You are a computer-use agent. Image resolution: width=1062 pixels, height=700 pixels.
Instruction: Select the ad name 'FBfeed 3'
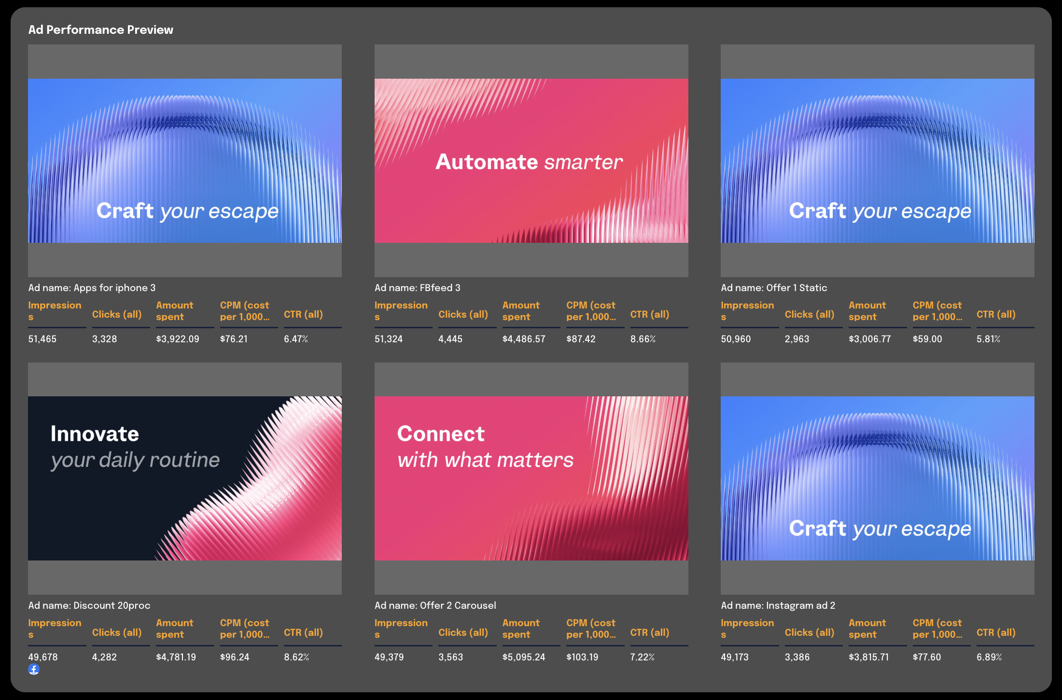coord(418,287)
